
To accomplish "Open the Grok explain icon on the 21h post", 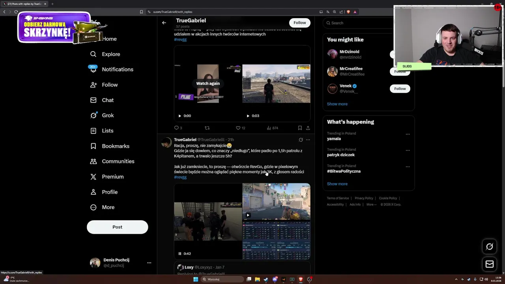I will pos(301,140).
